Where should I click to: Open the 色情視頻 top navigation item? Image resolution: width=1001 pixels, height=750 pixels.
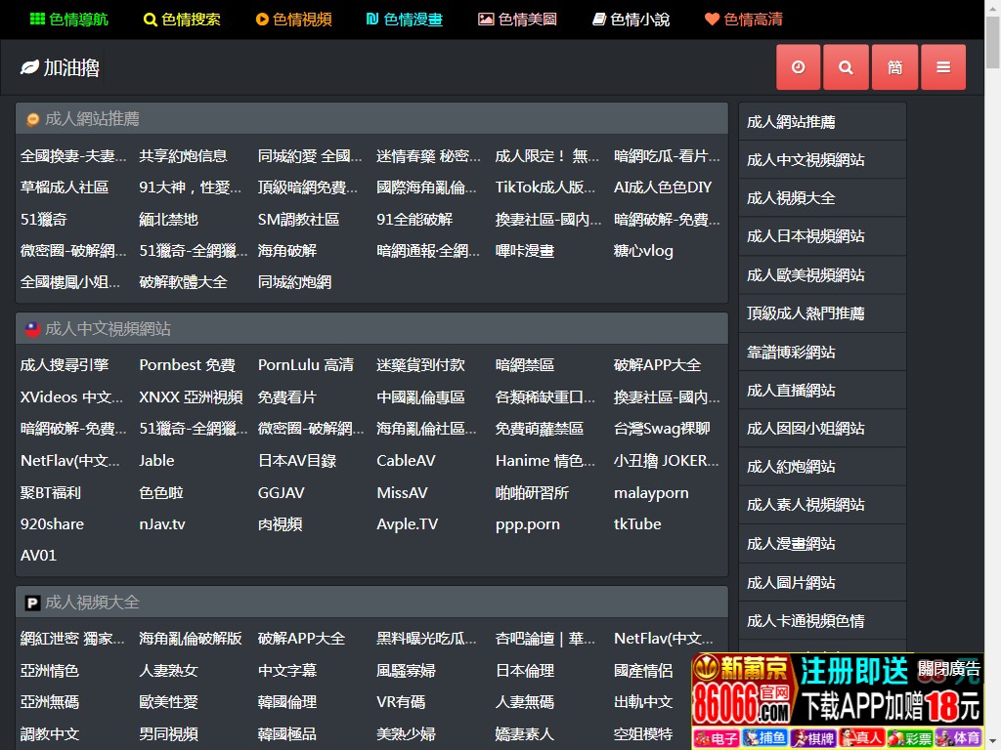293,20
